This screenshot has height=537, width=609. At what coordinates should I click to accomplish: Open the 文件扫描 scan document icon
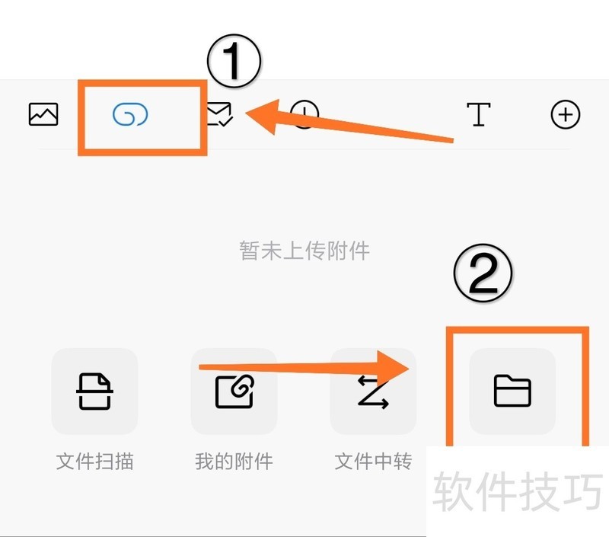coord(94,391)
